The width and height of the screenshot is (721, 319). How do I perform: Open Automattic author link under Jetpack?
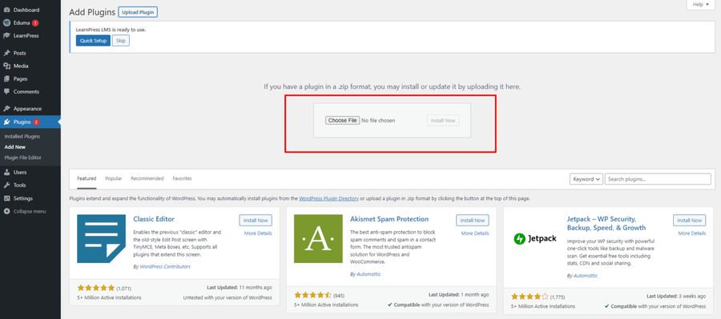586,276
